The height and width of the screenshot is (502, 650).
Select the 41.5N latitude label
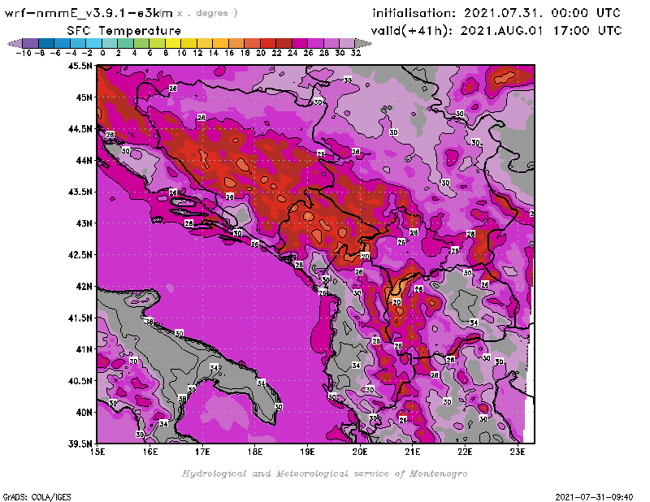(x=80, y=318)
